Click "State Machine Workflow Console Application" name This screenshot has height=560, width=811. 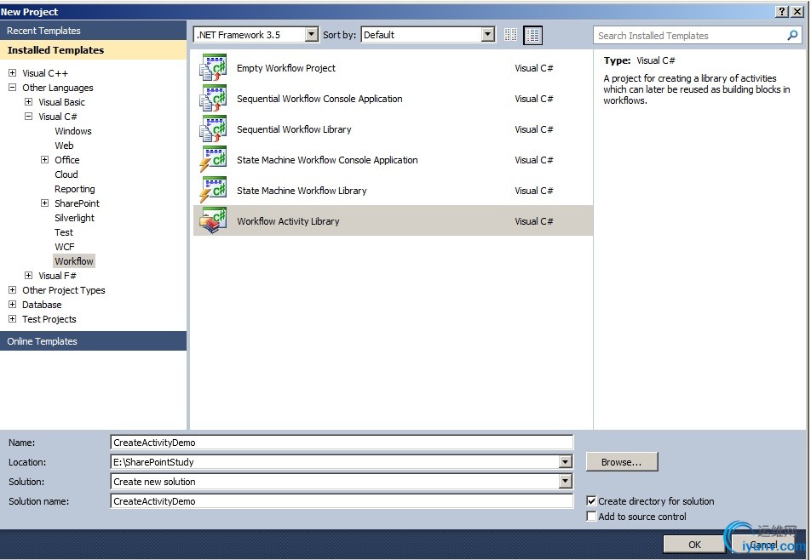tap(327, 160)
